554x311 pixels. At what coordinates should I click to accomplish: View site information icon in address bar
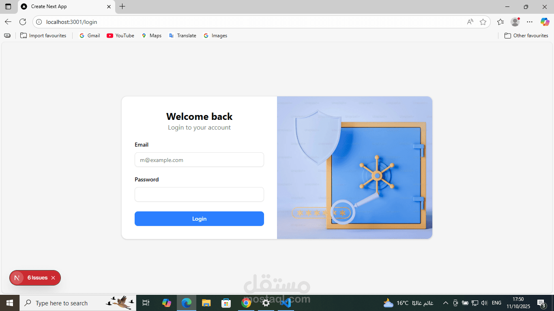tap(39, 22)
